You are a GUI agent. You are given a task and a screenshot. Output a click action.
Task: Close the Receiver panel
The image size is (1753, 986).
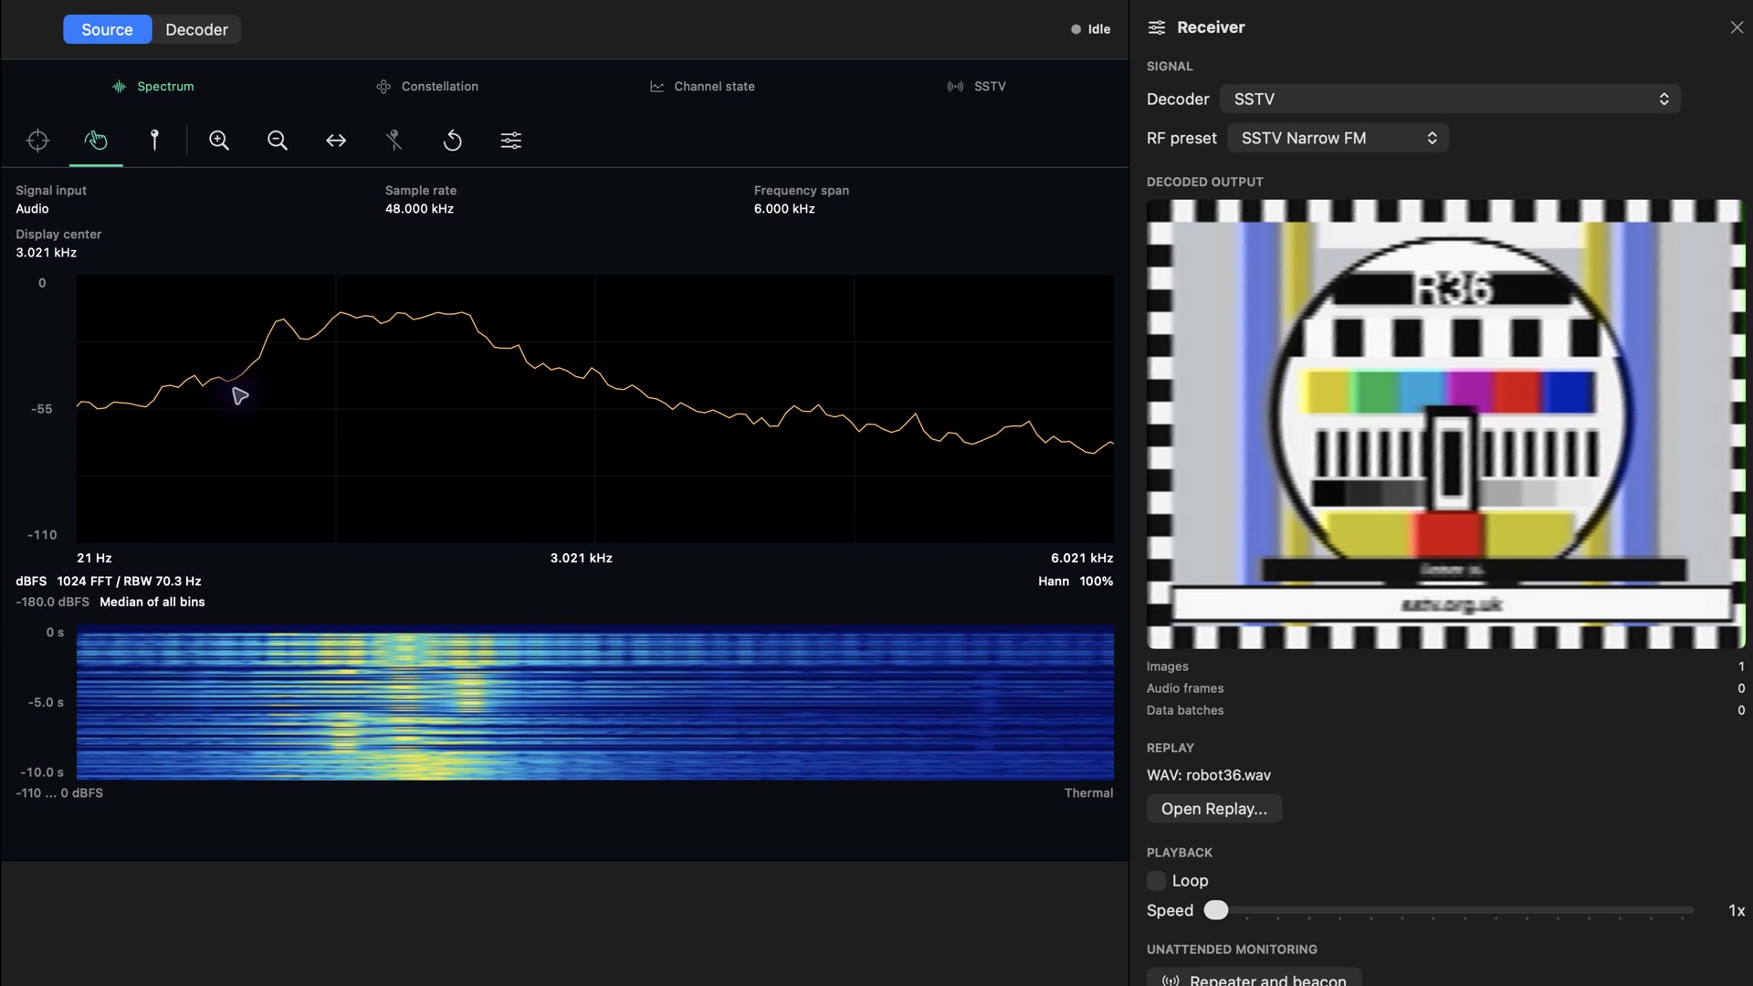point(1737,27)
